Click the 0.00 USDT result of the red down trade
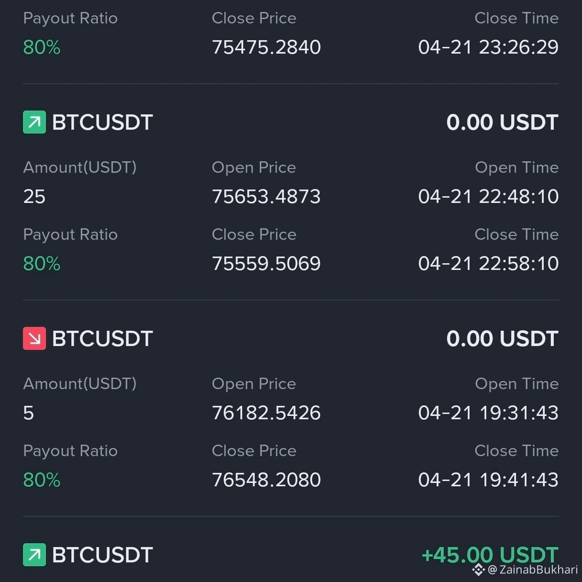Viewport: 582px width, 582px height. tap(502, 338)
